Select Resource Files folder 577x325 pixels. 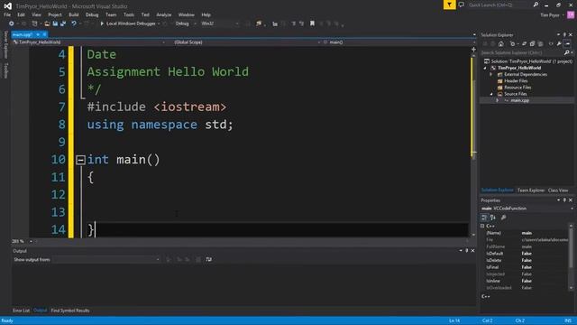(517, 88)
